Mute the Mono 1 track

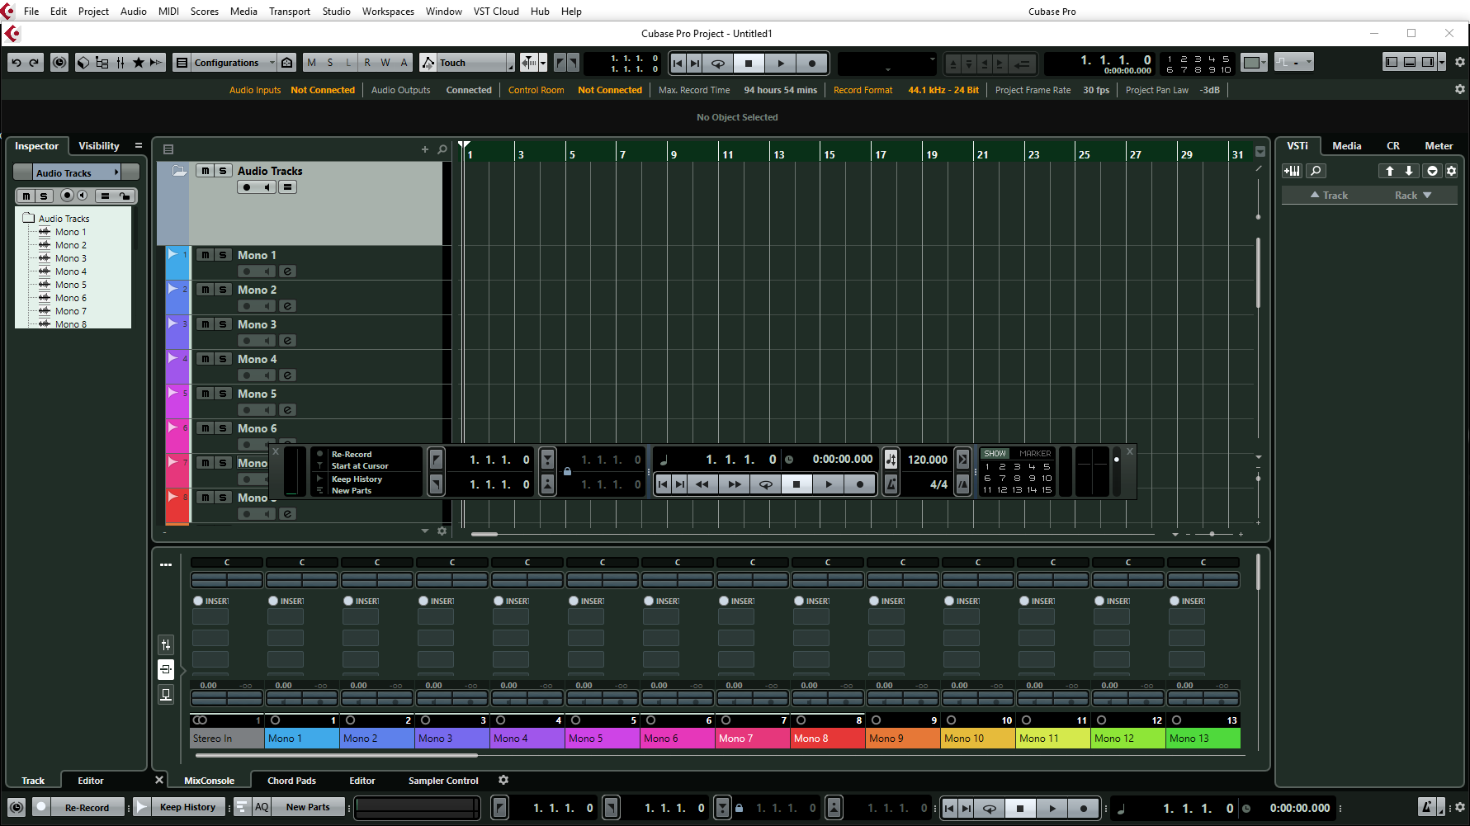(x=206, y=255)
